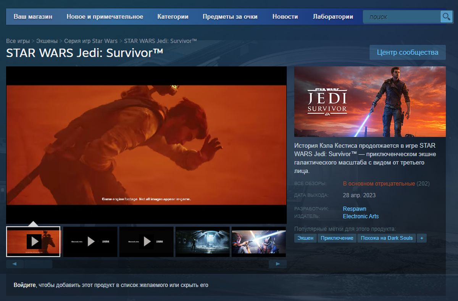
Task: Play the orange trailer thumbnail
Action: (33, 241)
